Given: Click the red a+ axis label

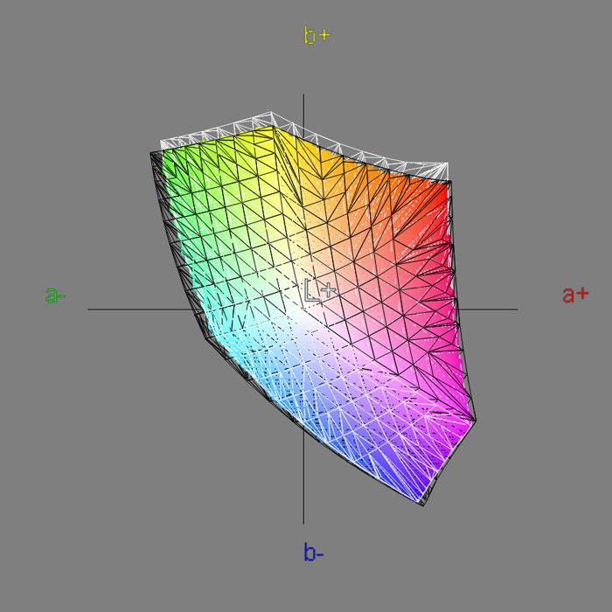Looking at the screenshot, I should (575, 295).
